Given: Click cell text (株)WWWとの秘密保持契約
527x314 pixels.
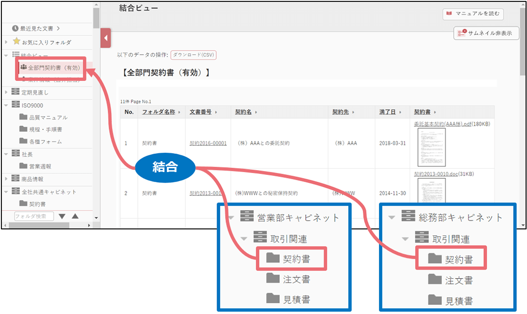Looking at the screenshot, I should [266, 193].
